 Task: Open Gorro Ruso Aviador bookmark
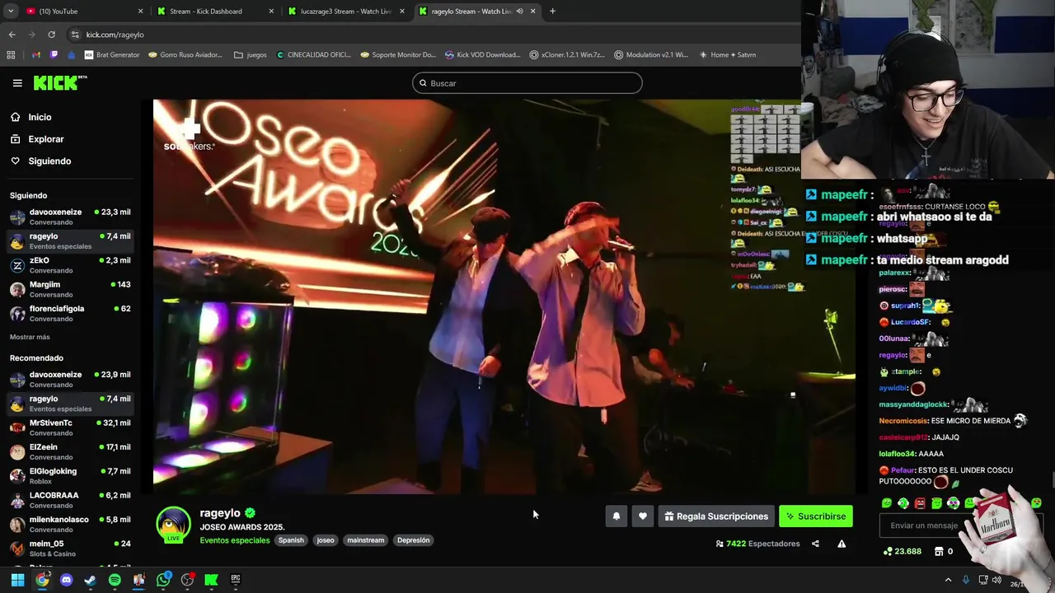click(185, 55)
